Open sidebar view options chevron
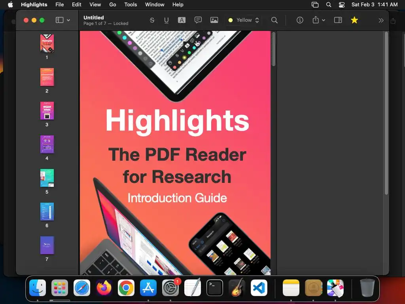 (68, 20)
